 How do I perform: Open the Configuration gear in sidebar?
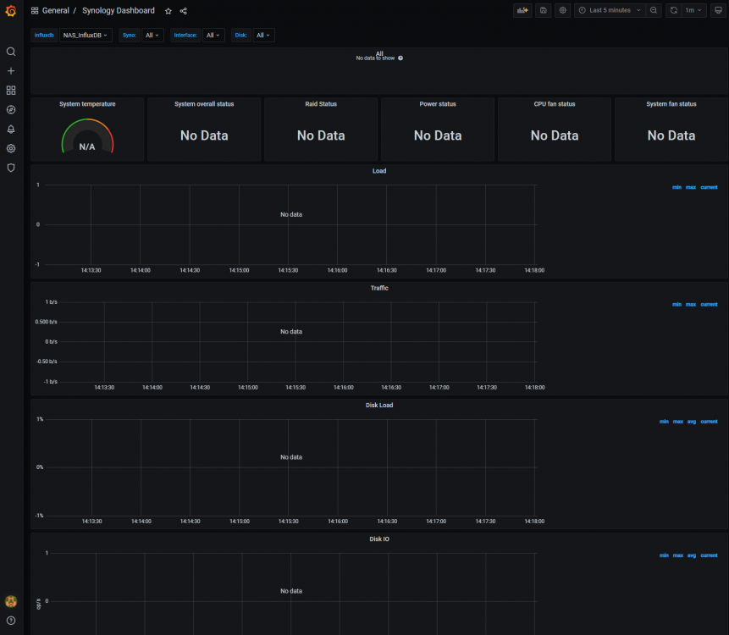pos(11,148)
